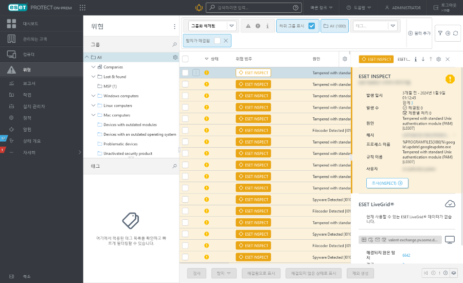Screen dimensions: 463x283
Task: Click the refresh icon in the filter bar
Action: 455,33
